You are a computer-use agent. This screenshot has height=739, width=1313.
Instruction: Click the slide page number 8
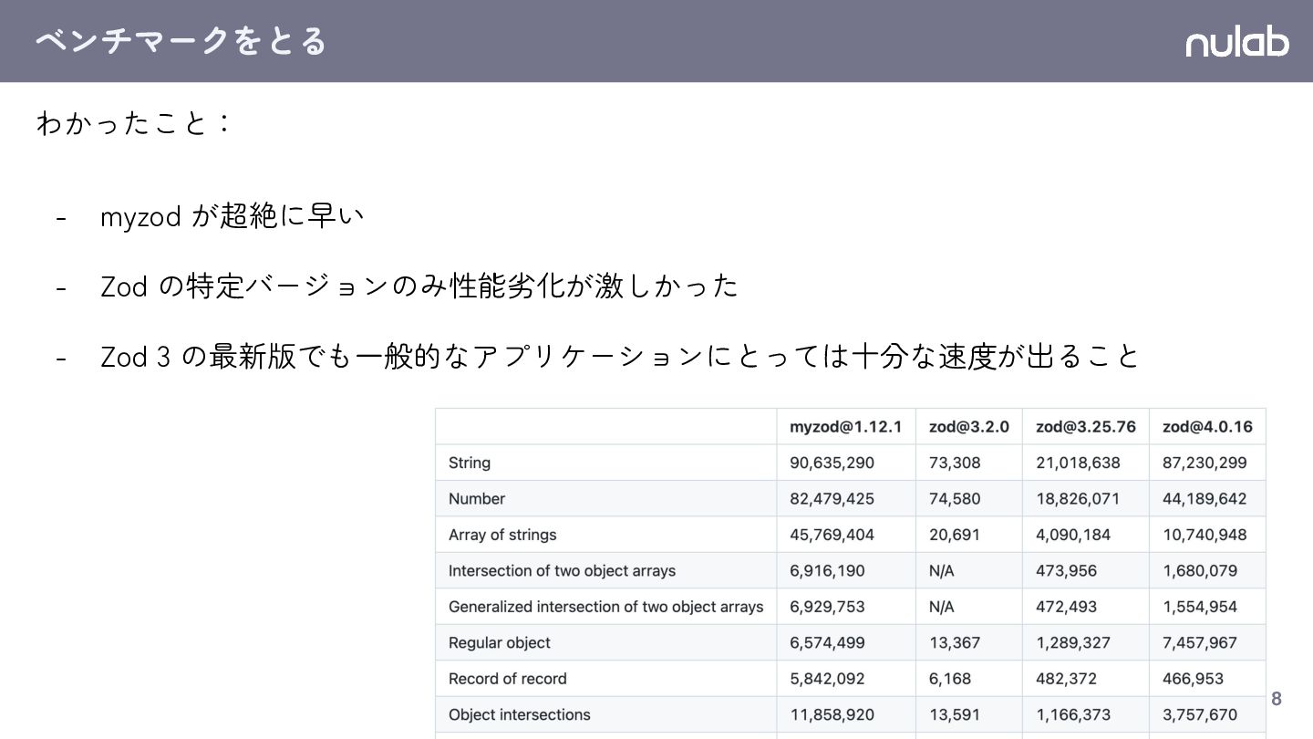pos(1277,699)
